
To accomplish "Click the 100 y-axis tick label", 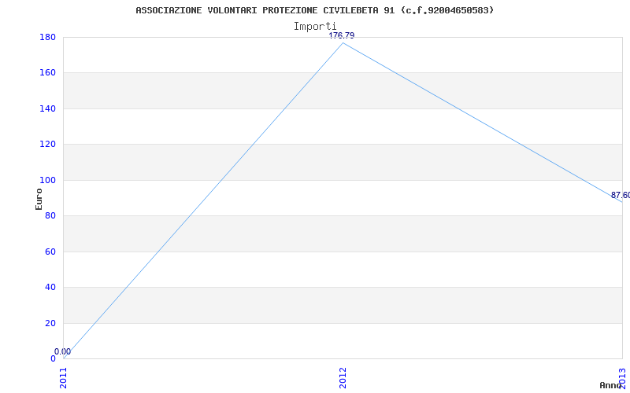I will [x=47, y=180].
